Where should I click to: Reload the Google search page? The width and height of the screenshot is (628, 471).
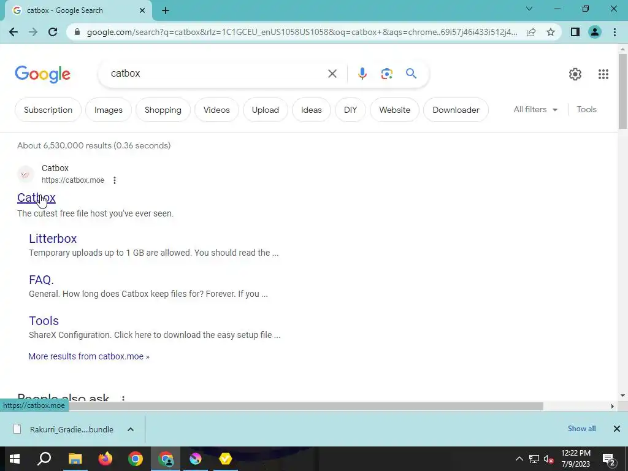[x=53, y=32]
